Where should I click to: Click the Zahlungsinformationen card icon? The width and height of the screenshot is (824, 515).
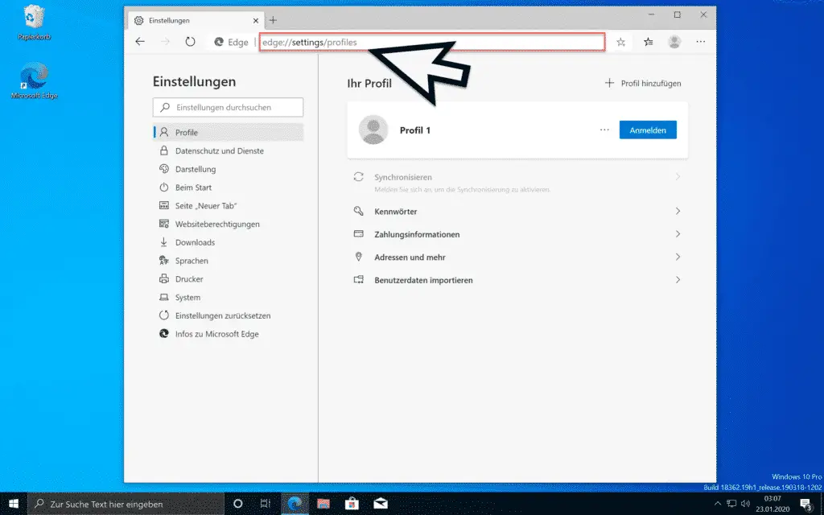358,234
